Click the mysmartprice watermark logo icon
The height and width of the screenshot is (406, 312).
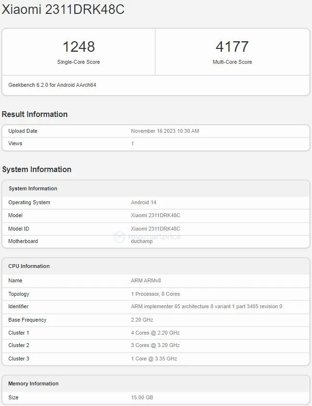click(119, 236)
